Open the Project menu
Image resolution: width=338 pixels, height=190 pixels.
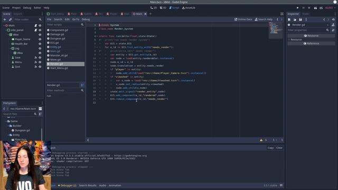click(x=16, y=8)
